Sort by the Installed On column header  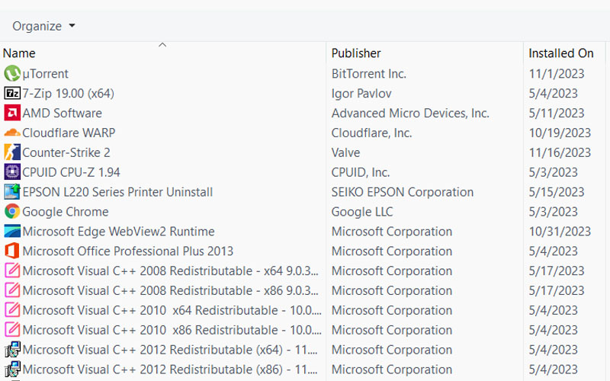tap(561, 53)
